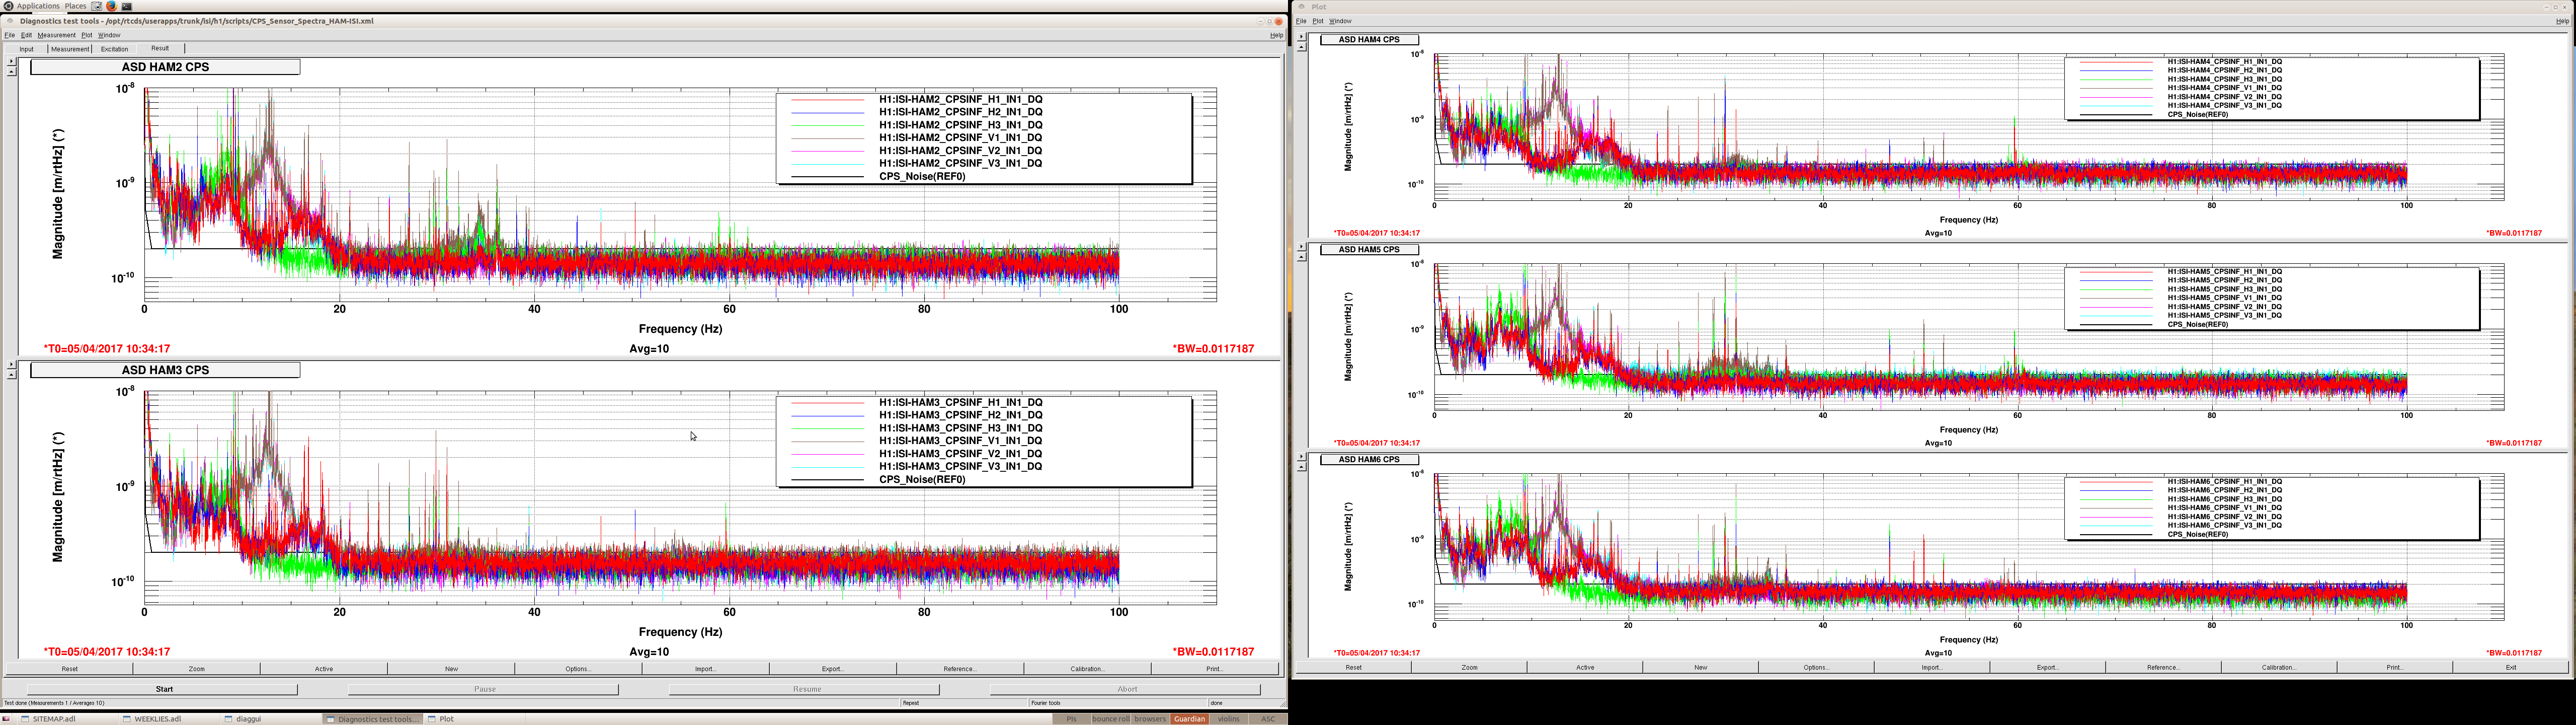Expand right-arrow pad control for HAM6 plot
The height and width of the screenshot is (725, 2576).
[x=1301, y=457]
